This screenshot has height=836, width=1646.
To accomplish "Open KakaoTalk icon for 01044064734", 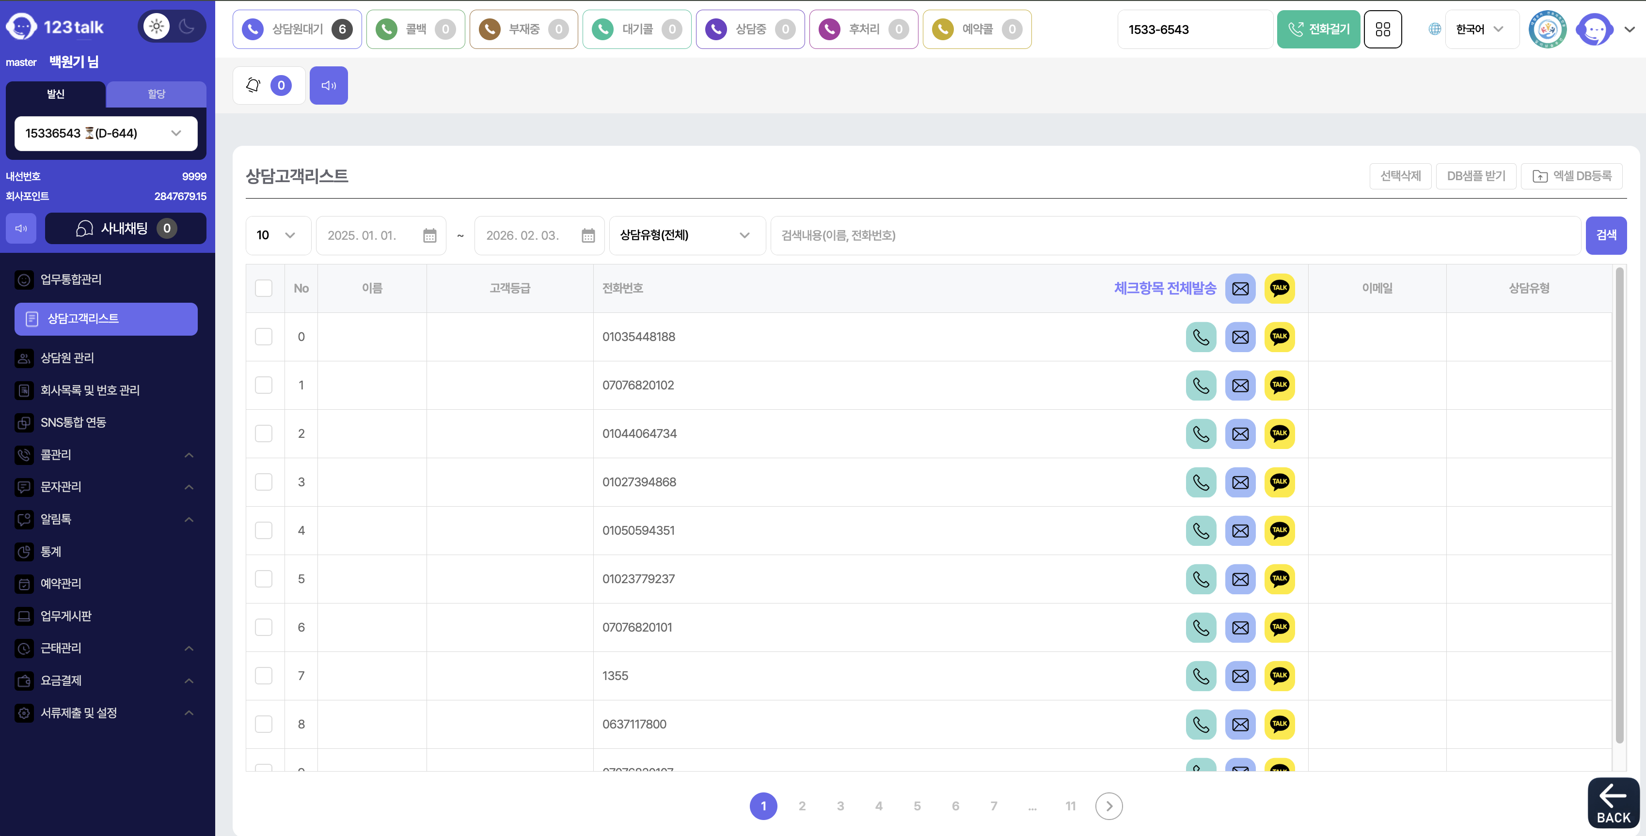I will [1279, 433].
